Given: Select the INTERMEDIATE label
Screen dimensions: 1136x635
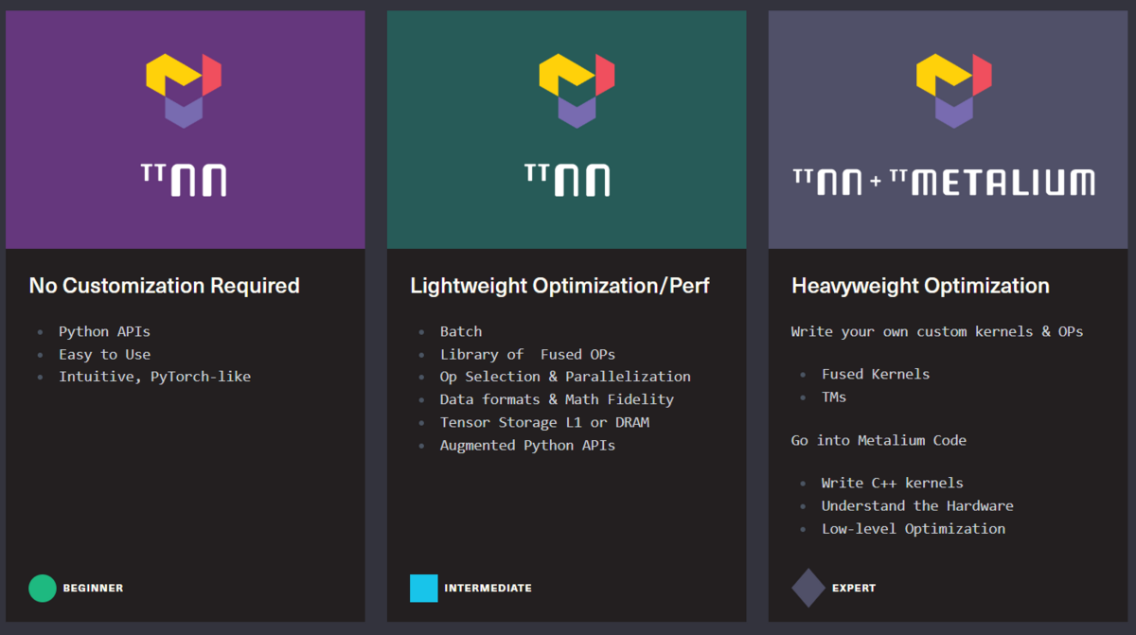Looking at the screenshot, I should (x=488, y=588).
